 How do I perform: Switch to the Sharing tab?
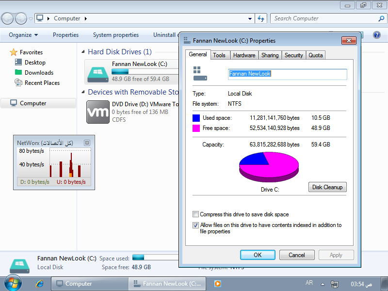pyautogui.click(x=270, y=55)
